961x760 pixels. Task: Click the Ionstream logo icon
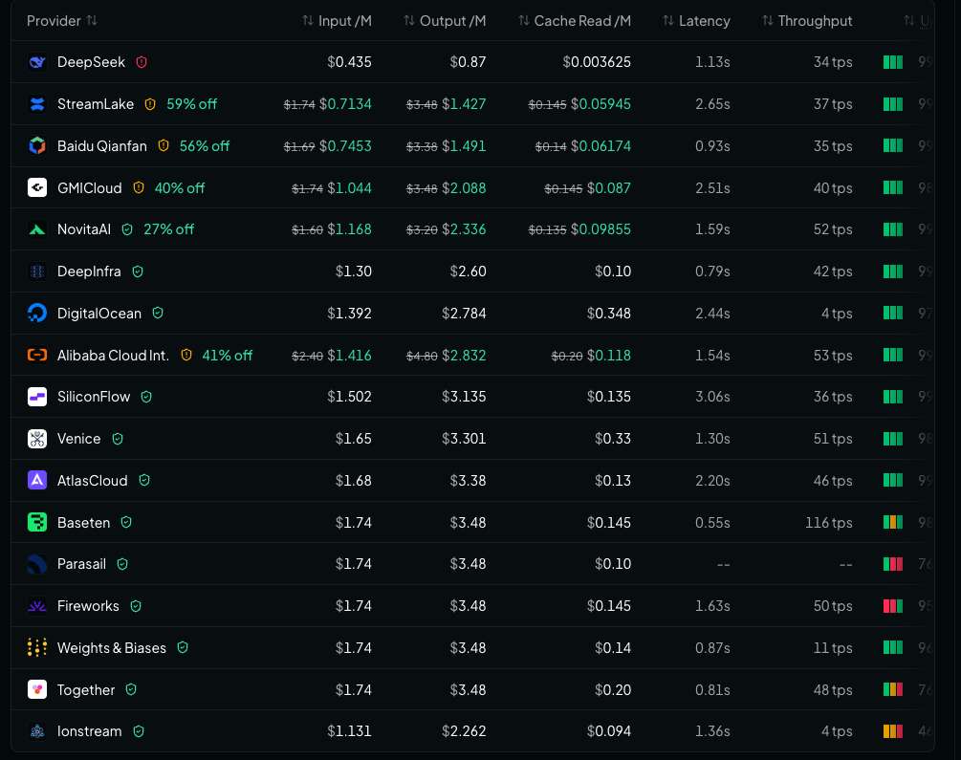[37, 731]
